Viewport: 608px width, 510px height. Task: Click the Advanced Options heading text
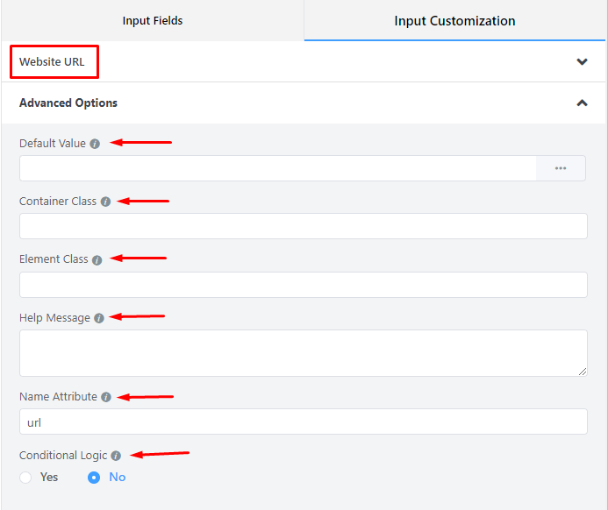[68, 103]
